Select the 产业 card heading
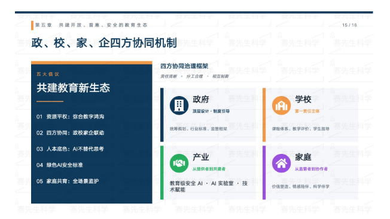This screenshot has height=219, width=390. pyautogui.click(x=201, y=157)
